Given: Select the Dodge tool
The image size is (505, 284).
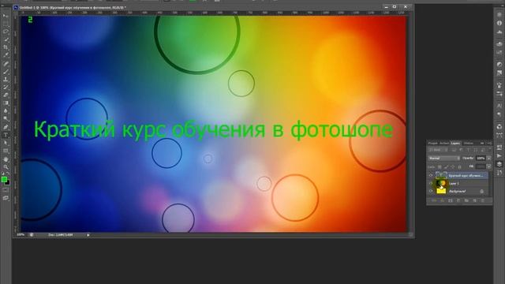Looking at the screenshot, I should [x=6, y=119].
